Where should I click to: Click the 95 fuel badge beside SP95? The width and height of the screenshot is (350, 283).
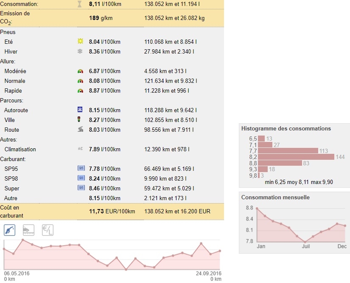81,168
